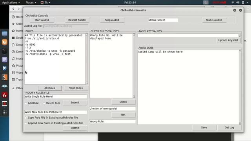Click the RULES text area scrollbar
The width and height of the screenshot is (251, 141).
pos(87,59)
